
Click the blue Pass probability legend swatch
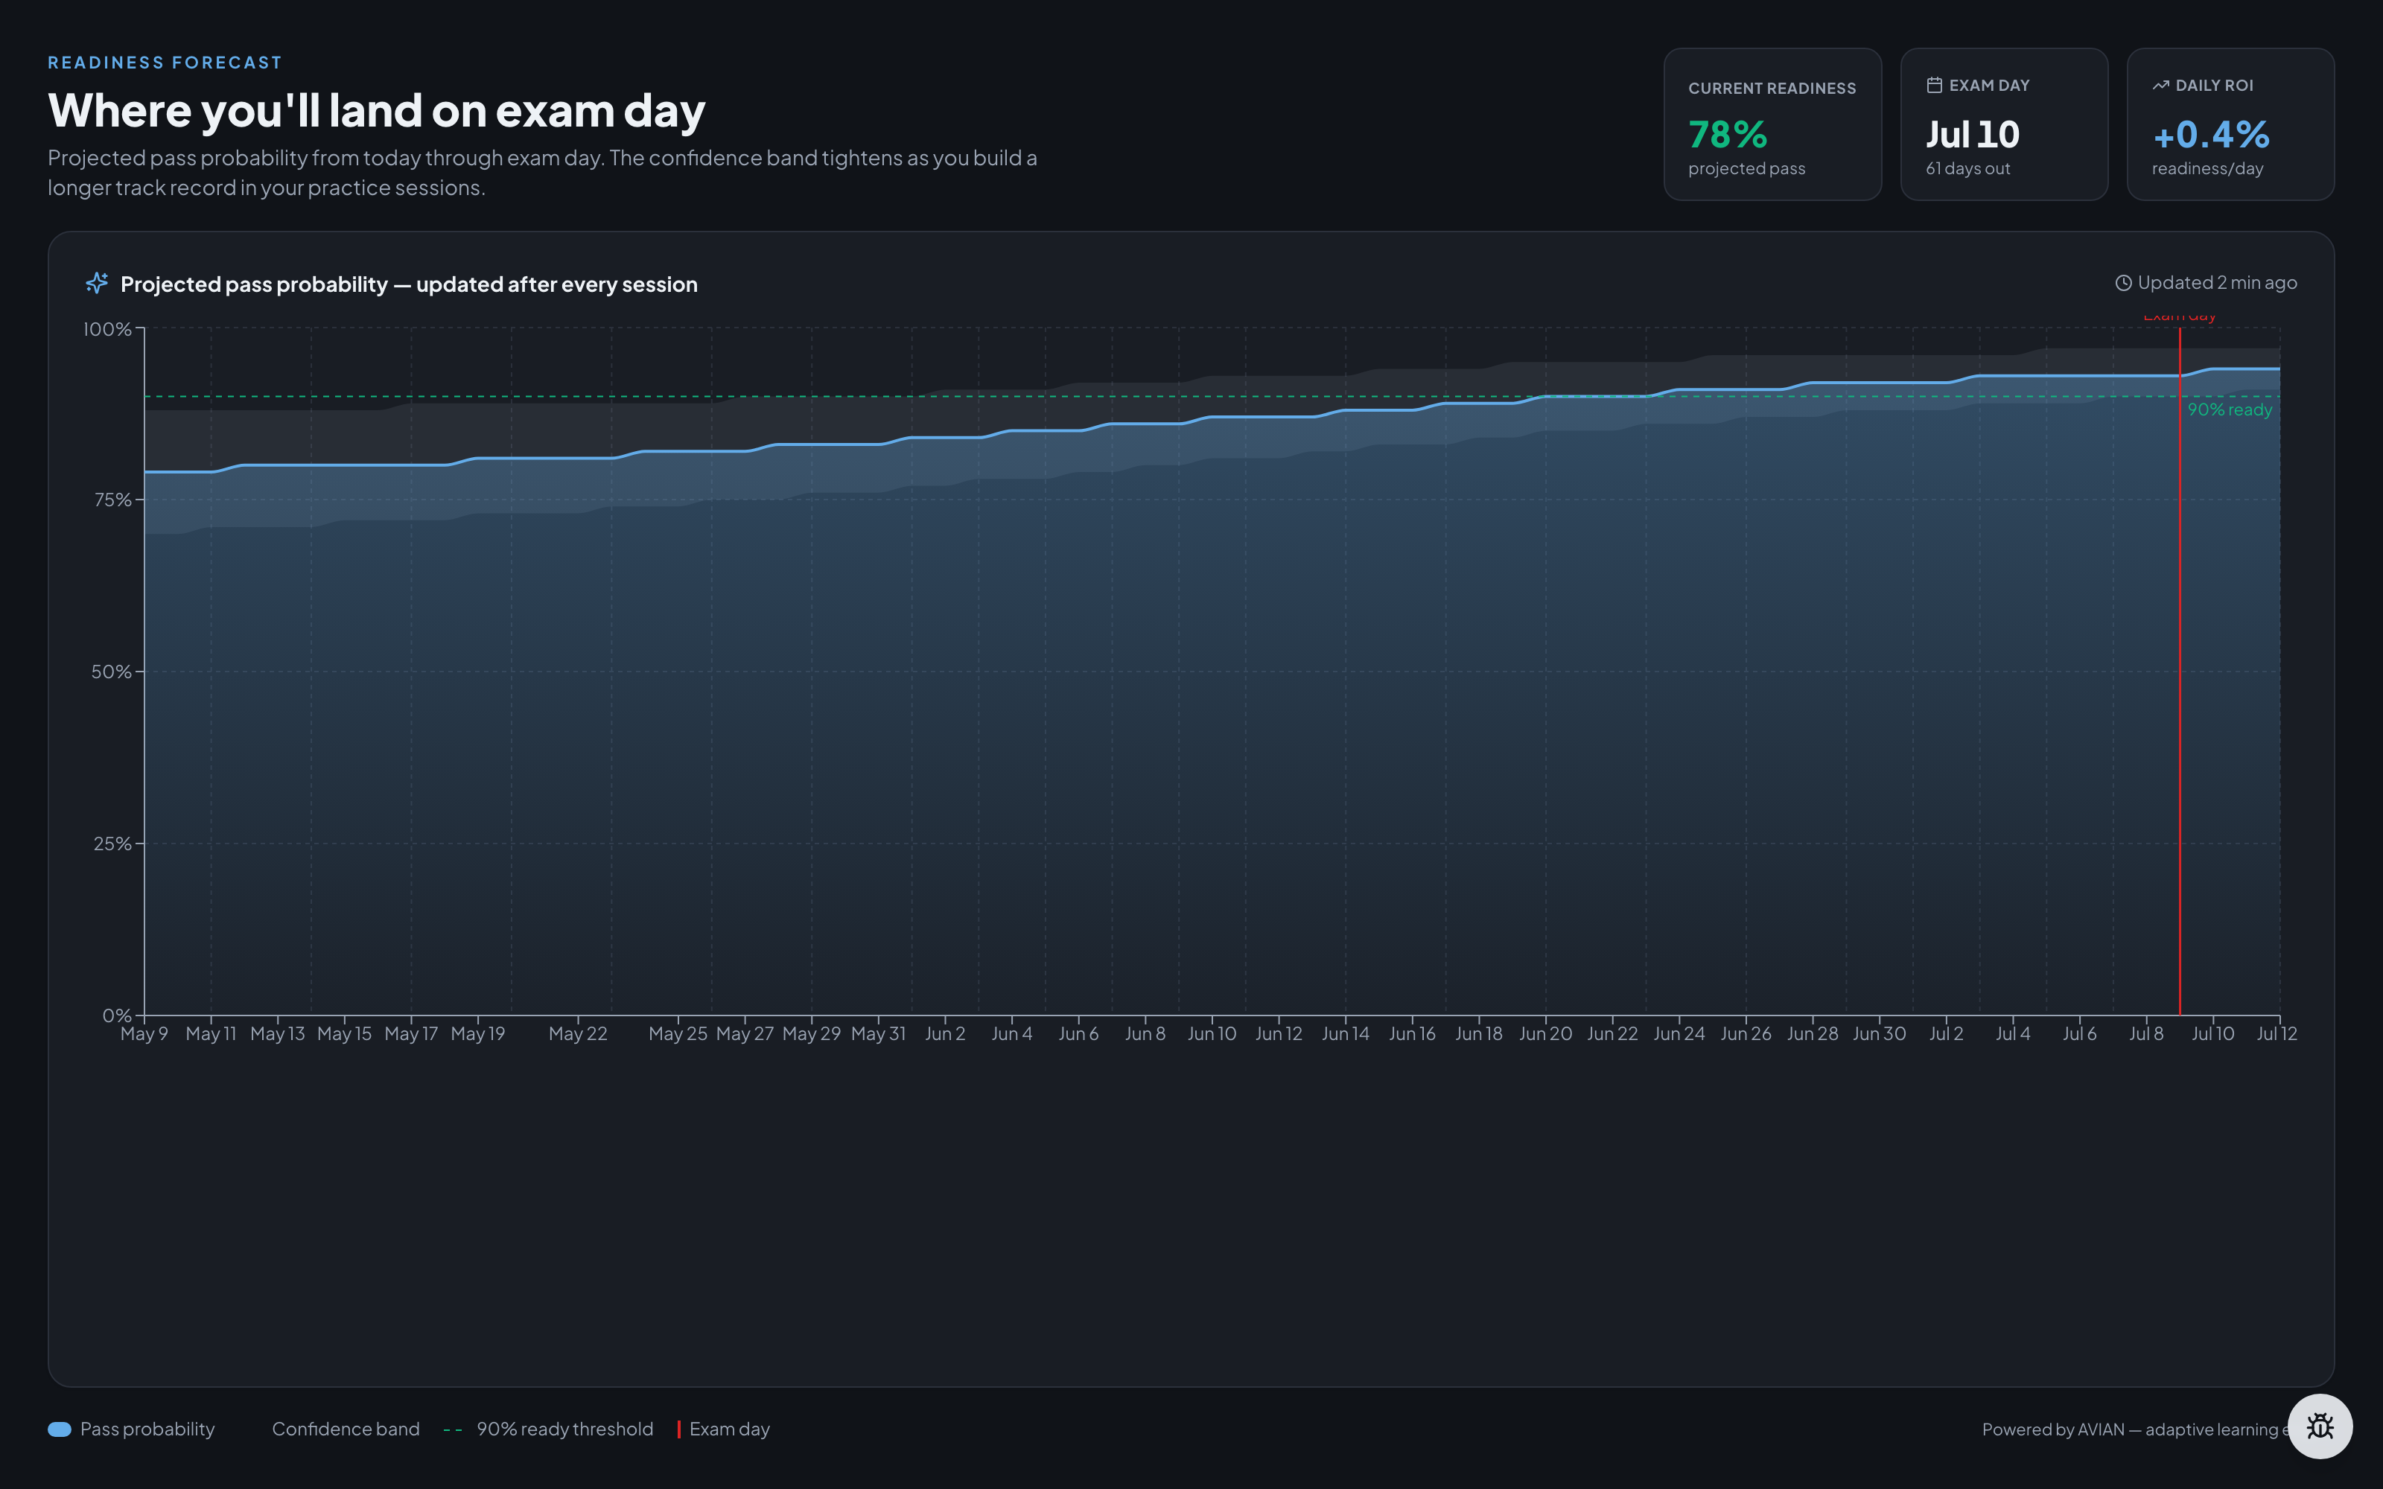[59, 1429]
